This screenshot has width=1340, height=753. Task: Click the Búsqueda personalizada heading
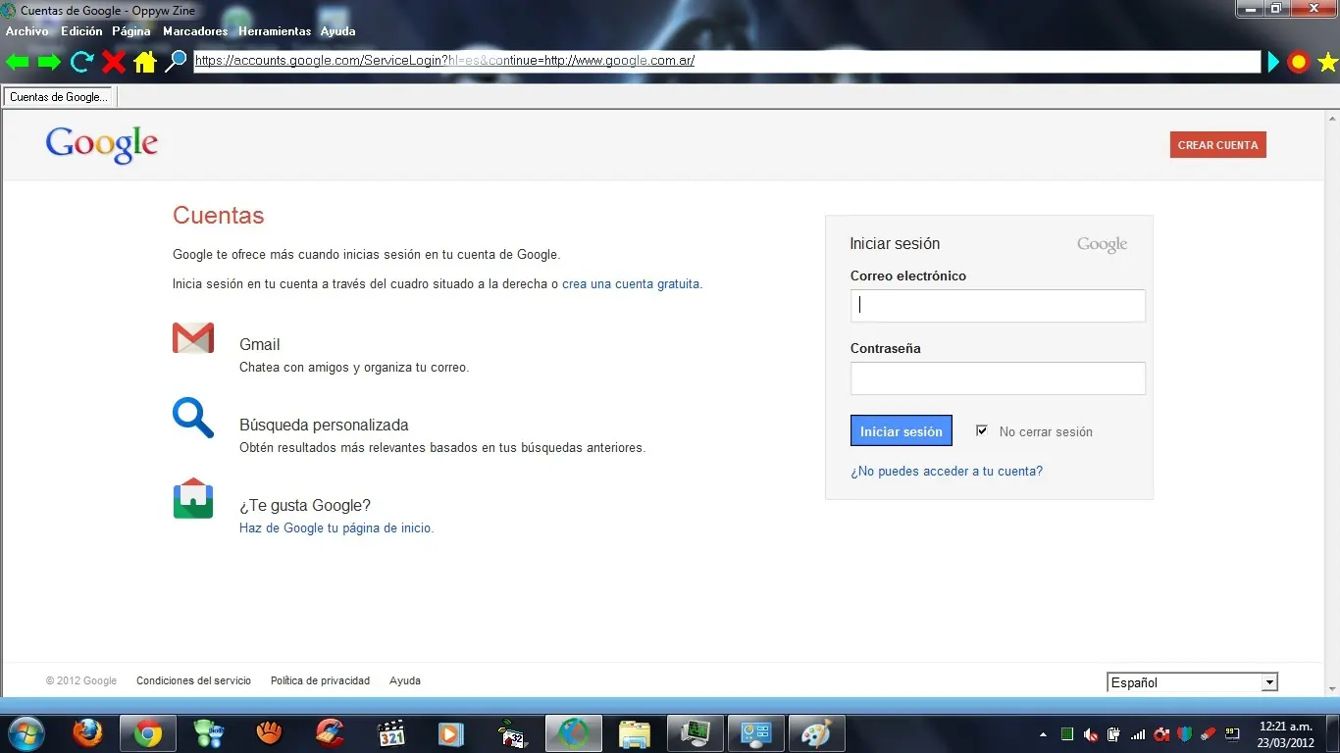tap(324, 425)
